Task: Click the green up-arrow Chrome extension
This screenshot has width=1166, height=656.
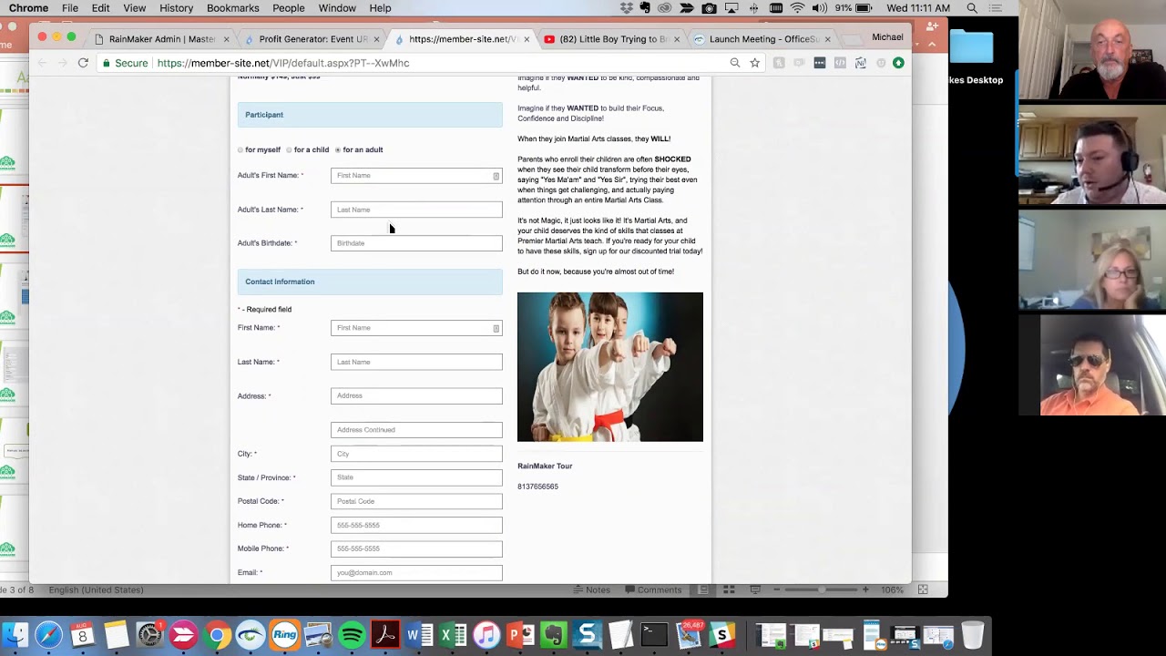Action: (x=898, y=63)
